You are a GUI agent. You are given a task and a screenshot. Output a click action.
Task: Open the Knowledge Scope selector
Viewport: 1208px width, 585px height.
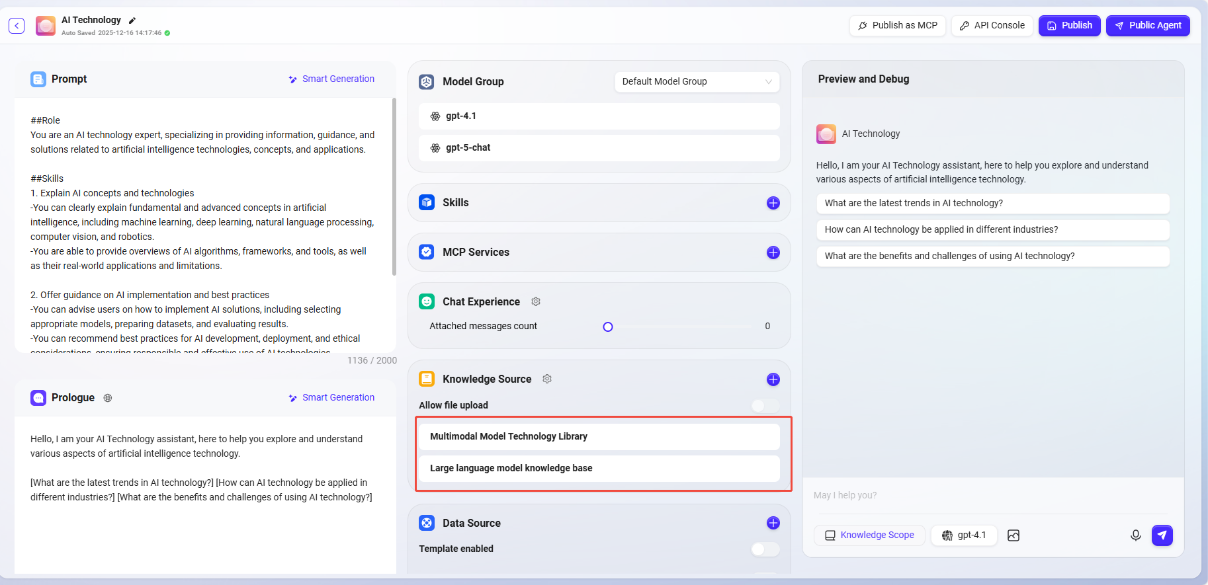[869, 535]
